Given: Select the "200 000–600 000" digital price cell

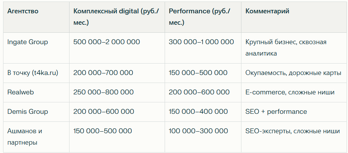Looking at the screenshot, I should tap(104, 112).
